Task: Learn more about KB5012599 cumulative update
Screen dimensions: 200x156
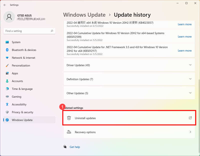Action: click(184, 36)
